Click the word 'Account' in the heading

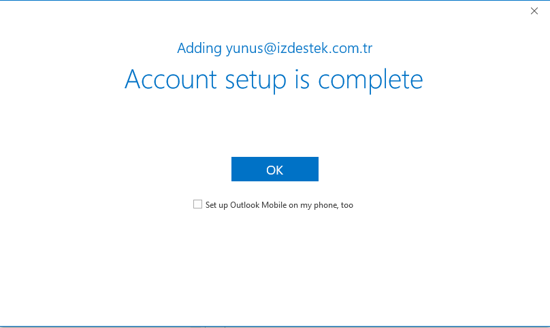(x=171, y=79)
